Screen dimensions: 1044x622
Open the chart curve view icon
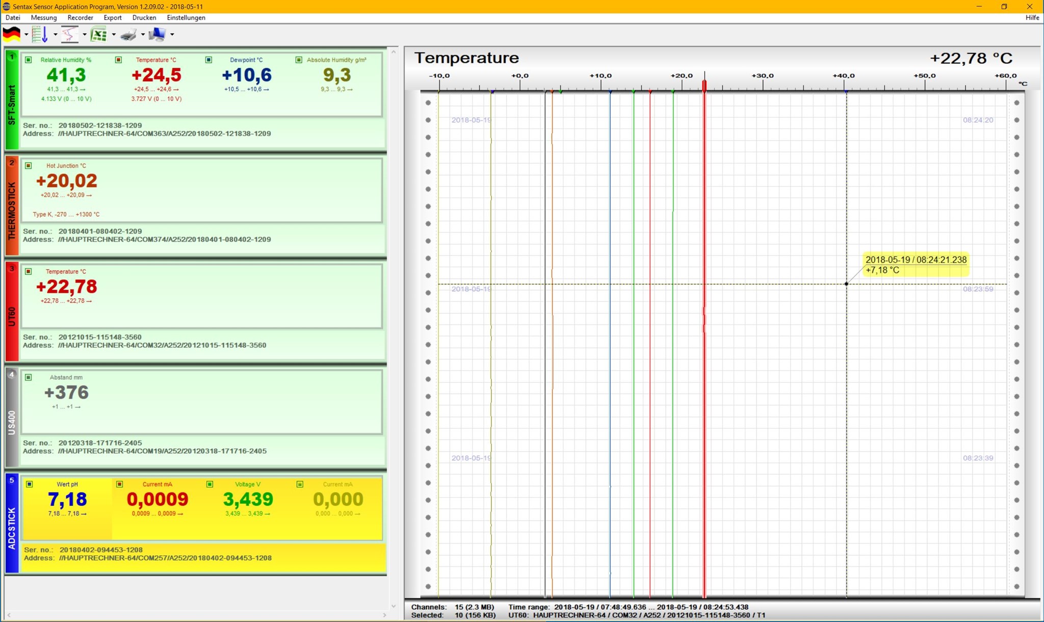coord(70,34)
